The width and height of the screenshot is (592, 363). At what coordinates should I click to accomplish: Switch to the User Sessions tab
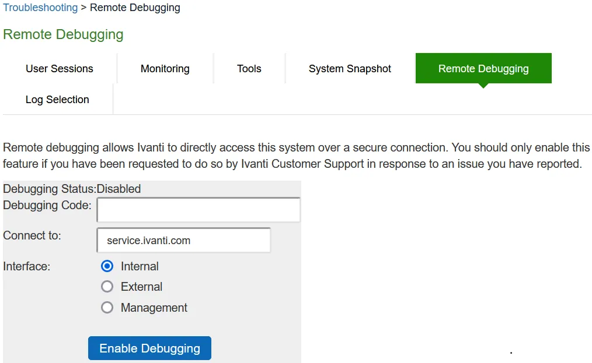click(x=60, y=69)
